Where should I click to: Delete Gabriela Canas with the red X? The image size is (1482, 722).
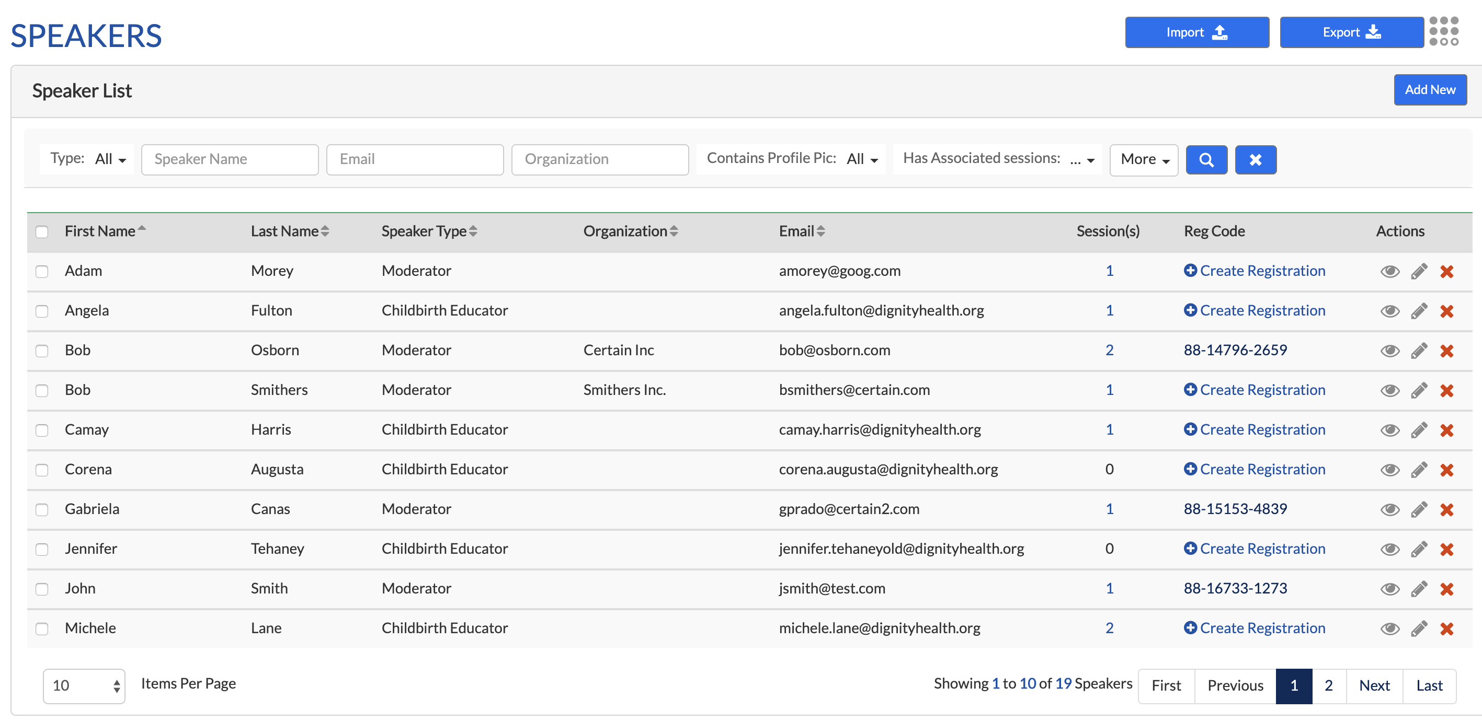coord(1447,509)
